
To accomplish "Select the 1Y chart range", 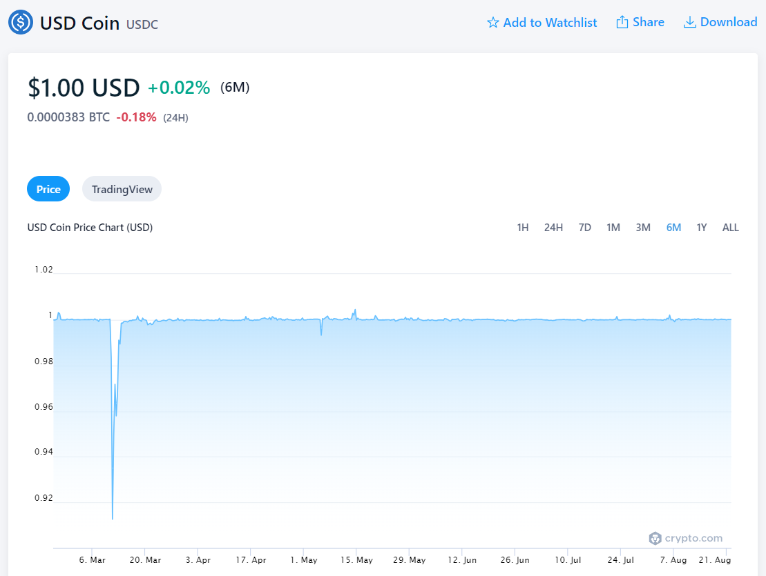I will pos(702,227).
